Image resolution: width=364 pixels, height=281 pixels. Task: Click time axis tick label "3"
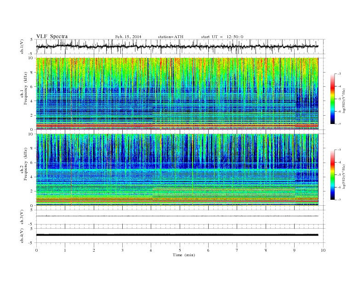tap(122, 250)
